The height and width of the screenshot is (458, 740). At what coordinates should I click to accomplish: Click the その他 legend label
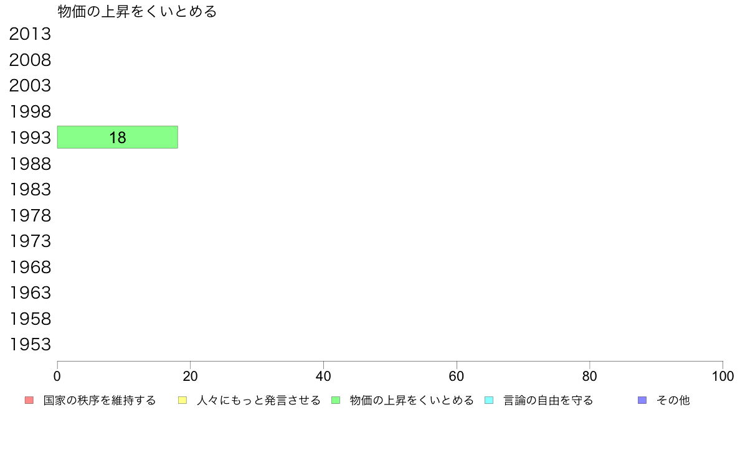click(x=673, y=401)
